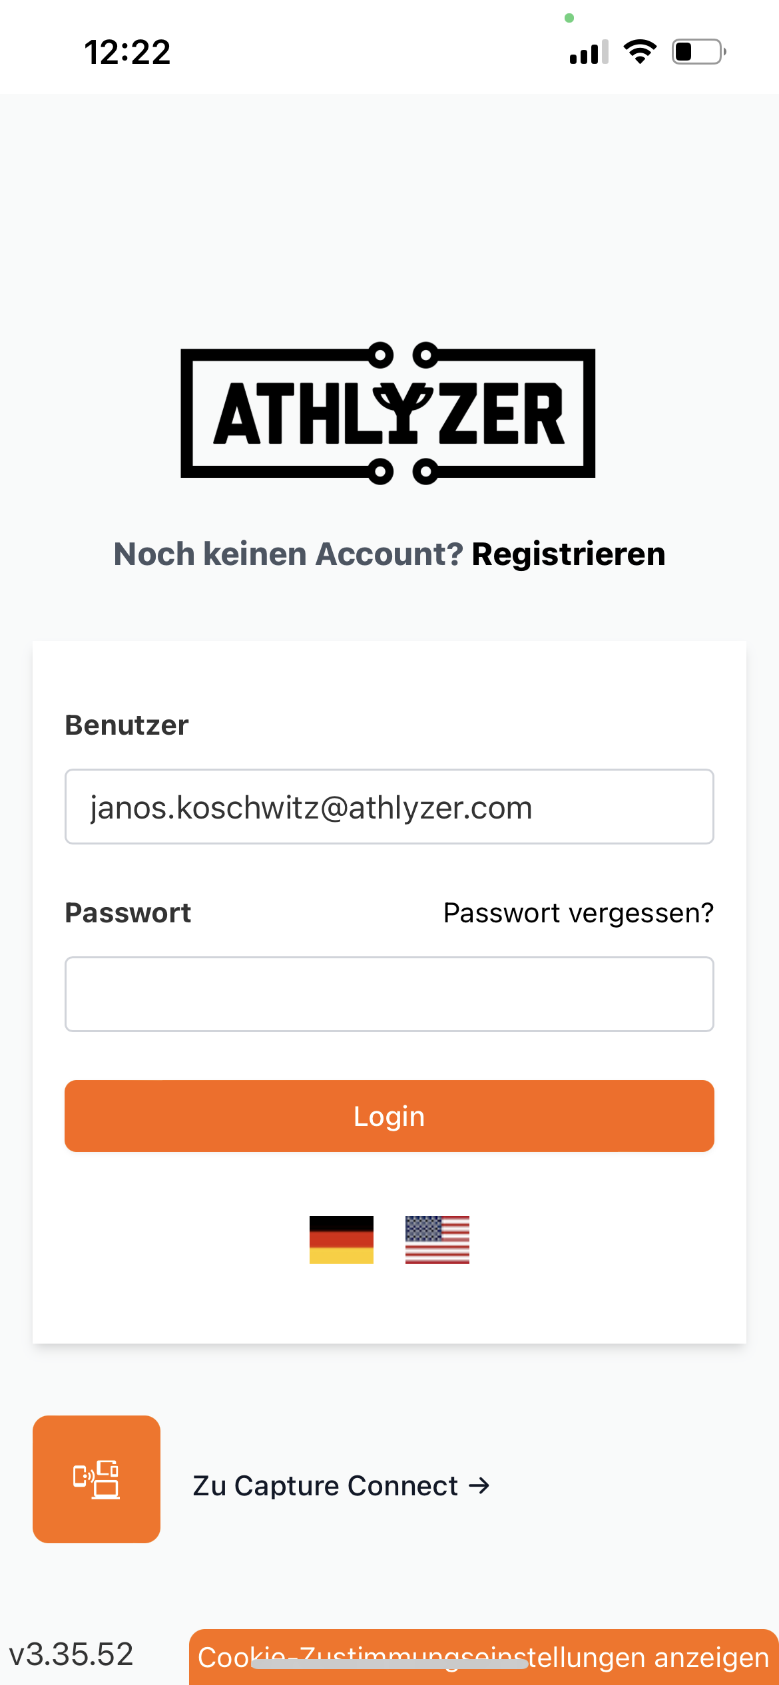Focus the Benutzer email input field
The image size is (779, 1685).
pos(389,807)
